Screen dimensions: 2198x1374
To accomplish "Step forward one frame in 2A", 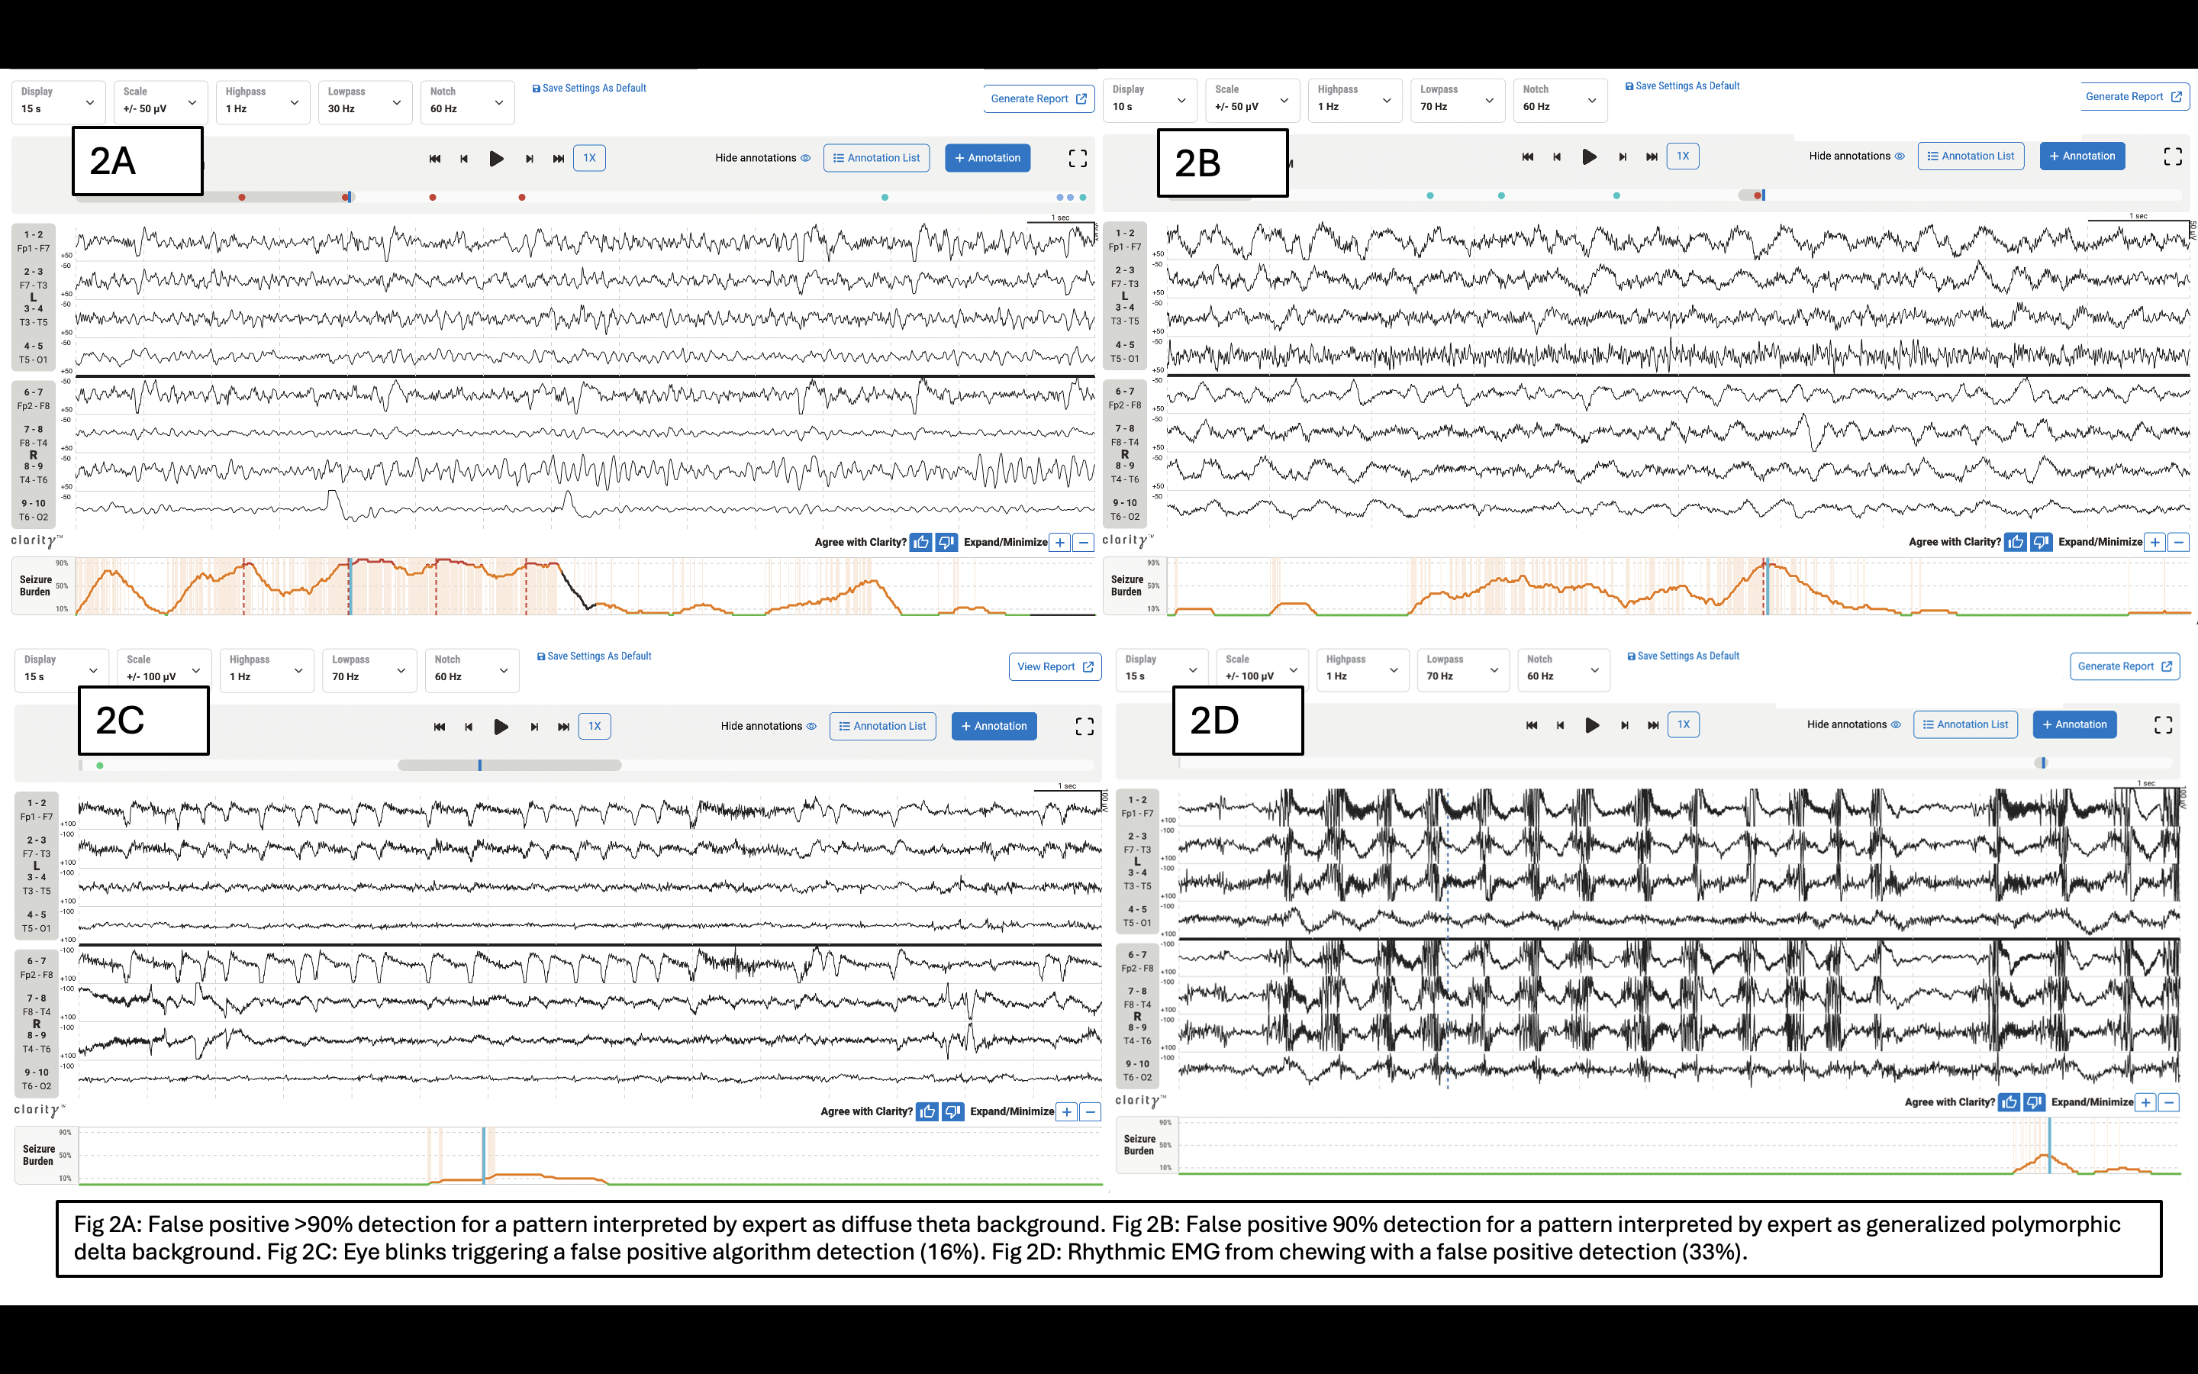I will click(x=530, y=159).
